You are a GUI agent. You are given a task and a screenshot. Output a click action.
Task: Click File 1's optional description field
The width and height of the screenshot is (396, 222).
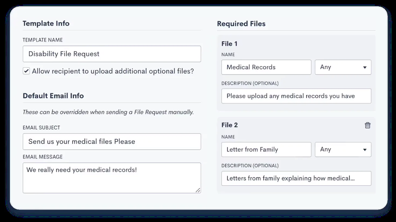tap(296, 96)
